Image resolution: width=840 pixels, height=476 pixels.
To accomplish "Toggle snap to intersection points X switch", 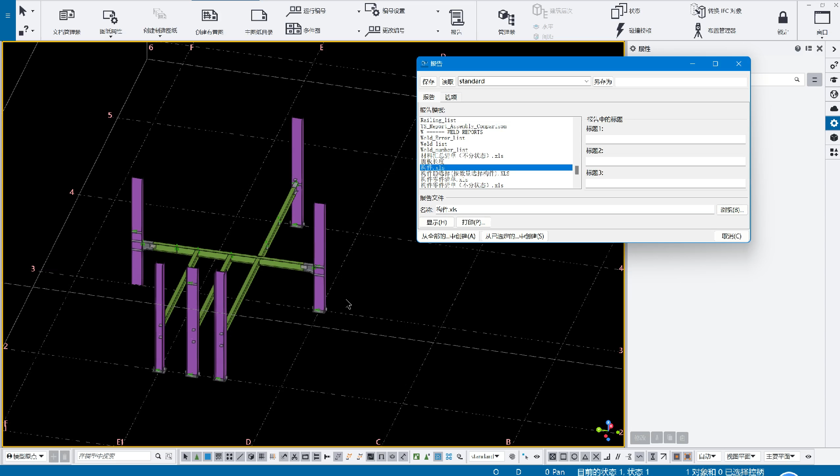I will coord(596,457).
